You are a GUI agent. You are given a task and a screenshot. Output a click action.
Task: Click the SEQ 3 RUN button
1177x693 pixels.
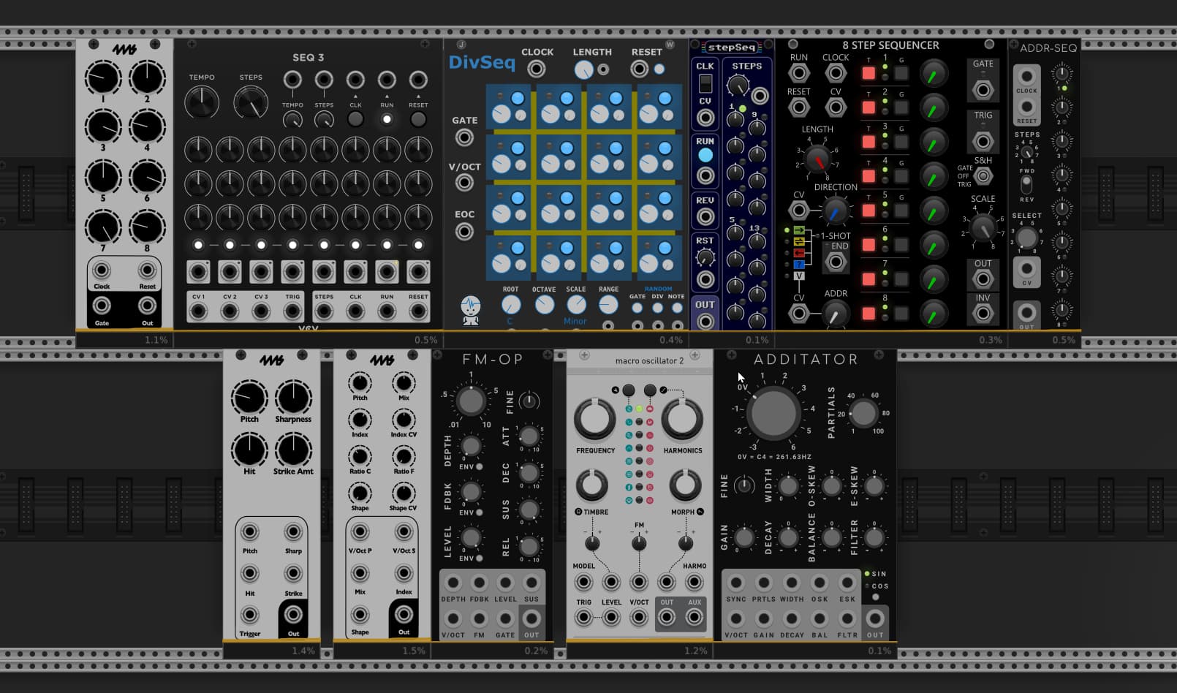387,119
